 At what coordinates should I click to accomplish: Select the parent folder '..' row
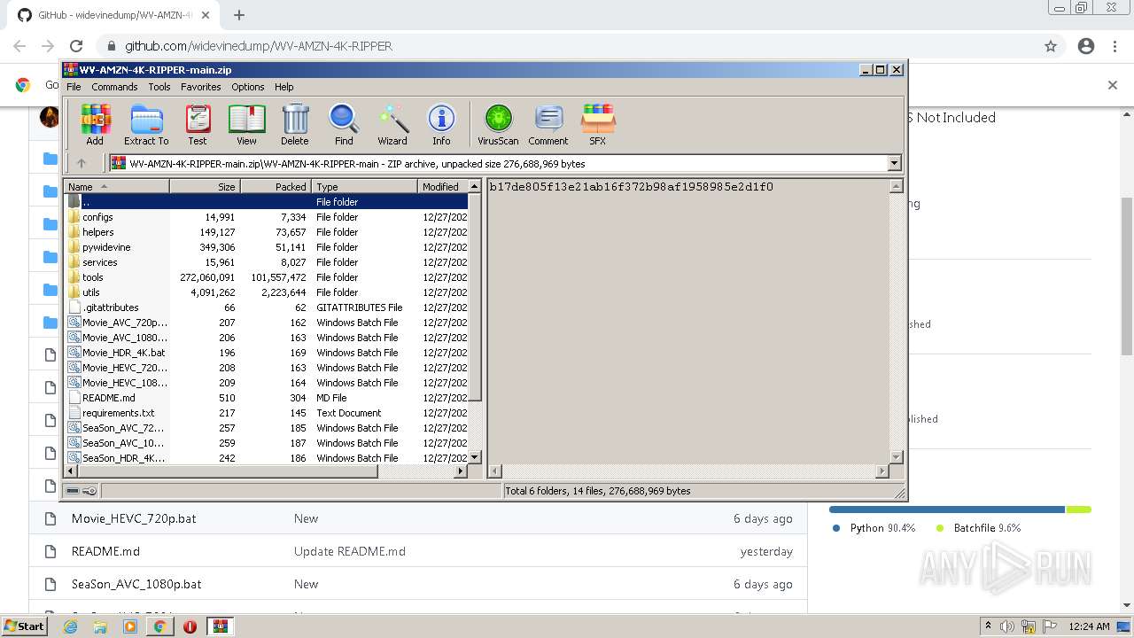[266, 202]
